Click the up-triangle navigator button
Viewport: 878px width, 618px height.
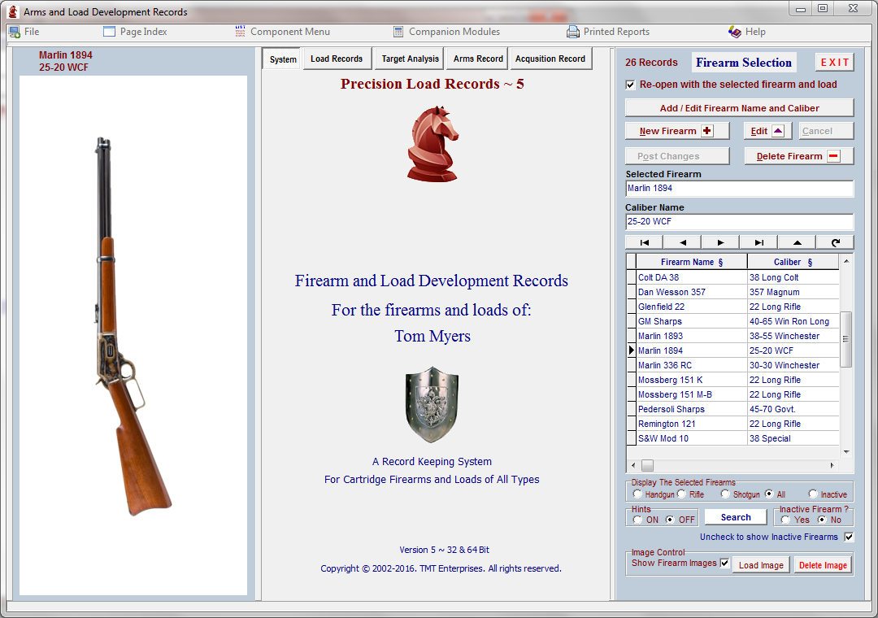797,242
